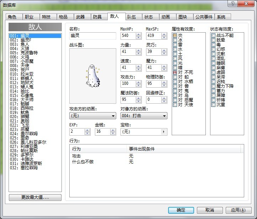257x219 pixels.
Task: Click the MaxHP value field
Action: coord(128,36)
